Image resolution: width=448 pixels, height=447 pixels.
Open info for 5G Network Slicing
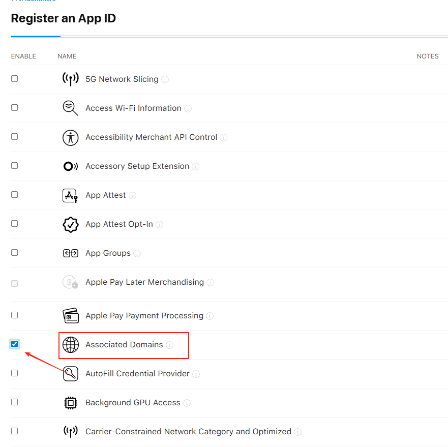tap(165, 79)
